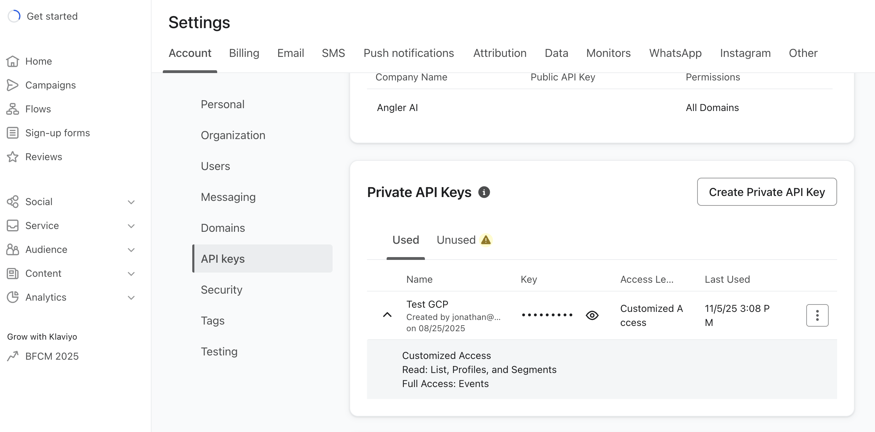Open the three-dot menu for Test GCP key

(x=817, y=315)
